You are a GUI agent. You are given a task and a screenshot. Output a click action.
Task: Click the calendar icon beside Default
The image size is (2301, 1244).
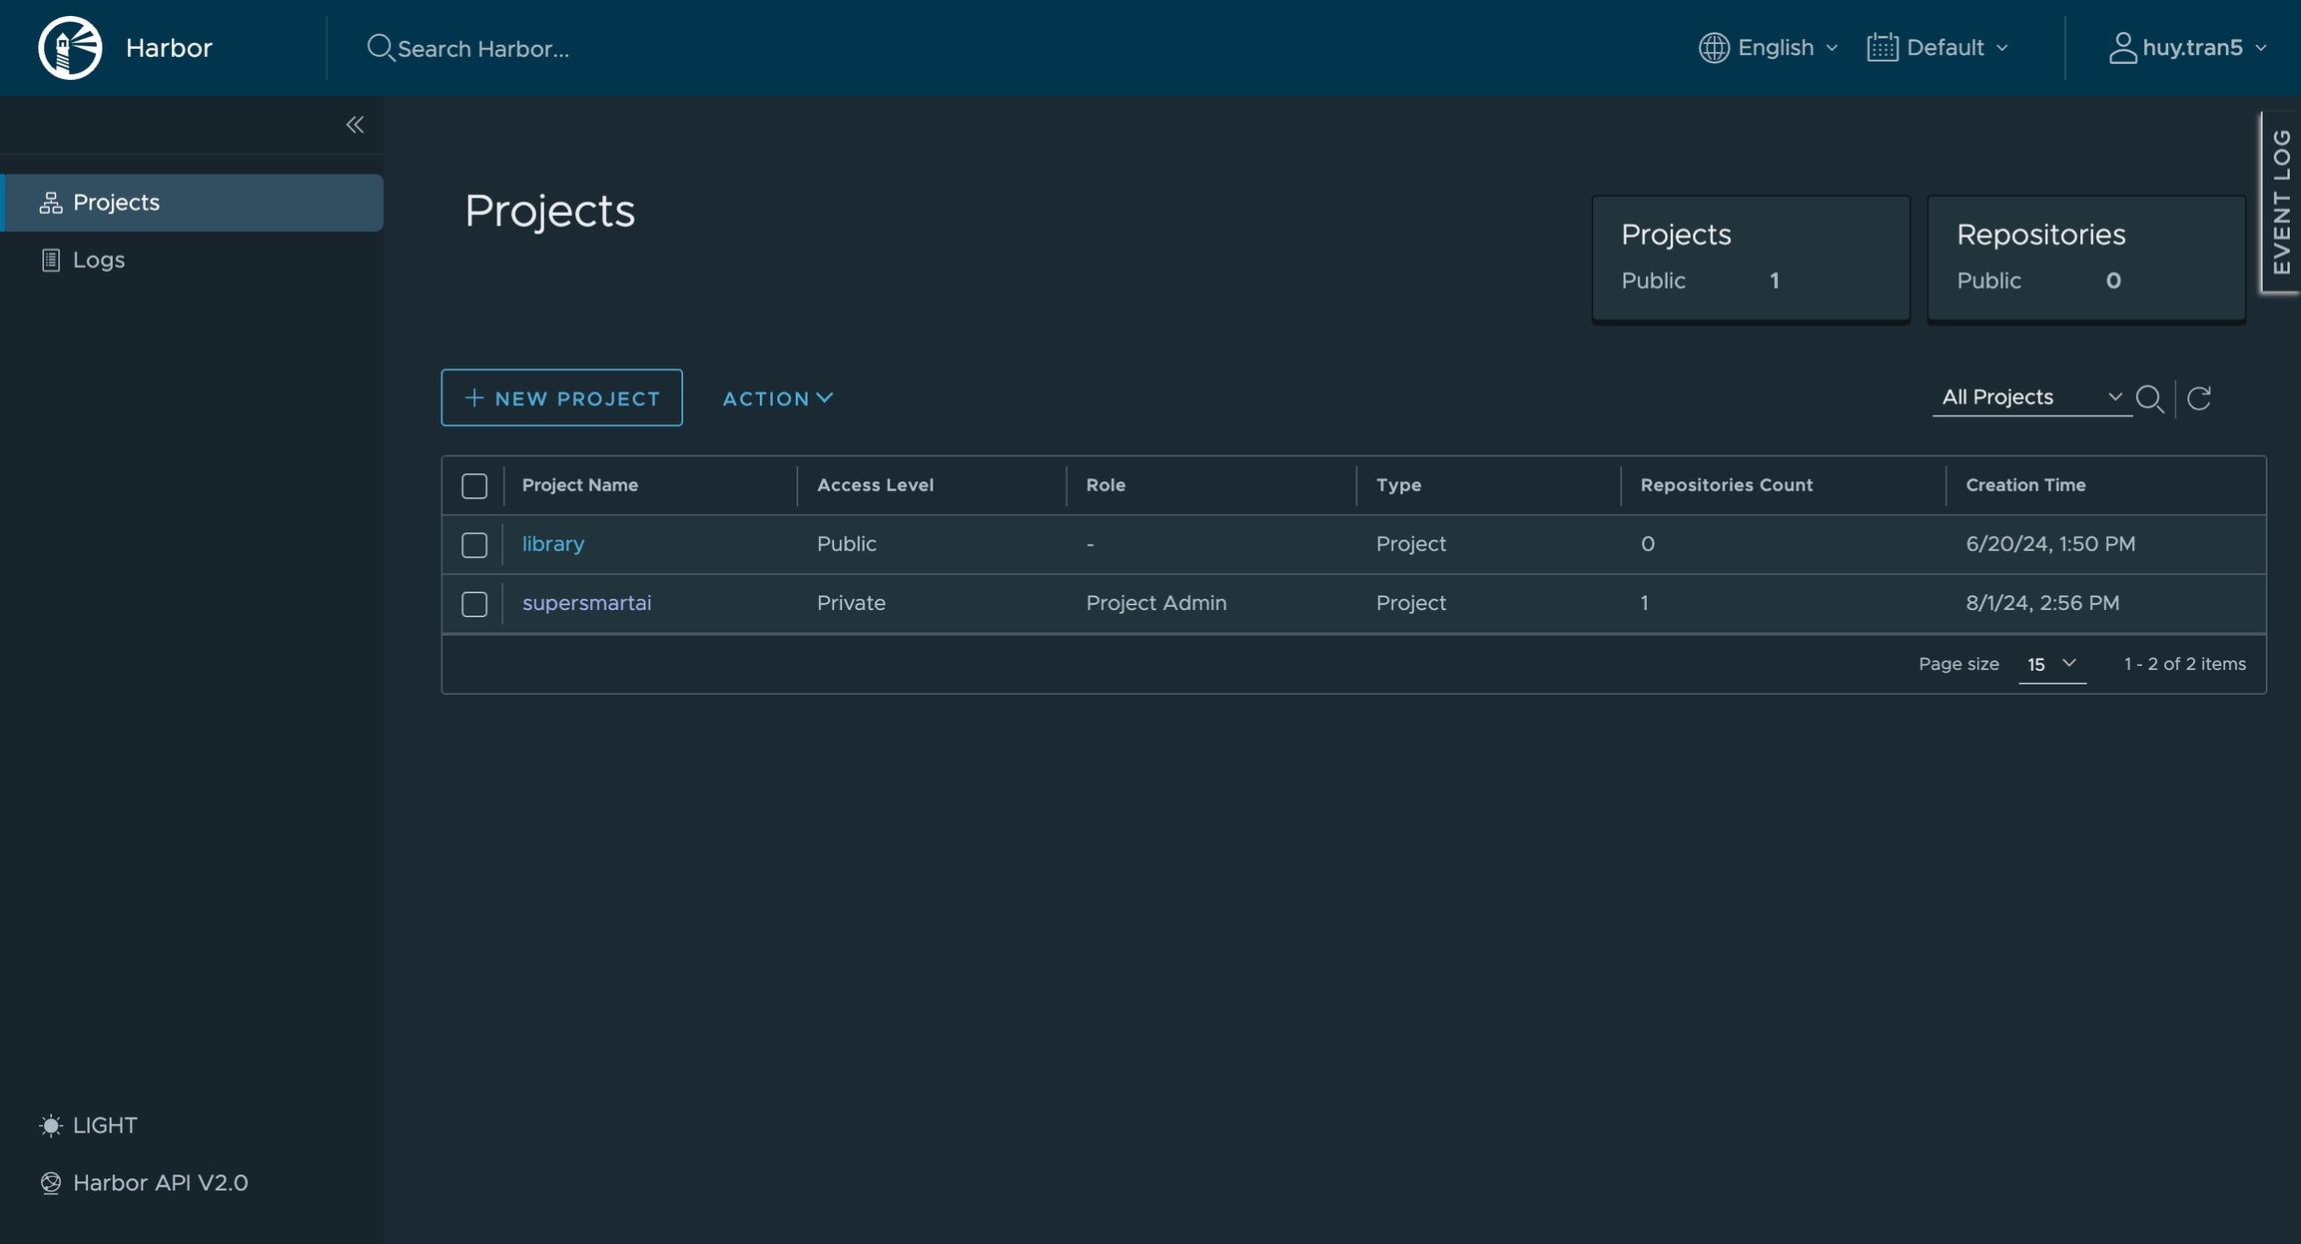coord(1882,48)
